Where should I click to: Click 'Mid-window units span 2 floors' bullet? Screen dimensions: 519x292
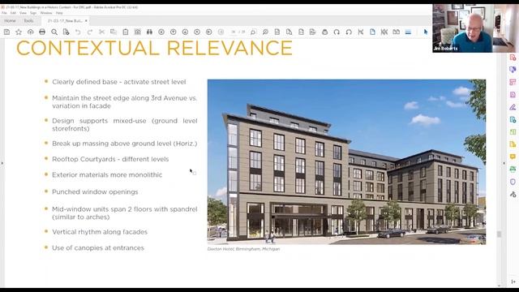(x=124, y=213)
